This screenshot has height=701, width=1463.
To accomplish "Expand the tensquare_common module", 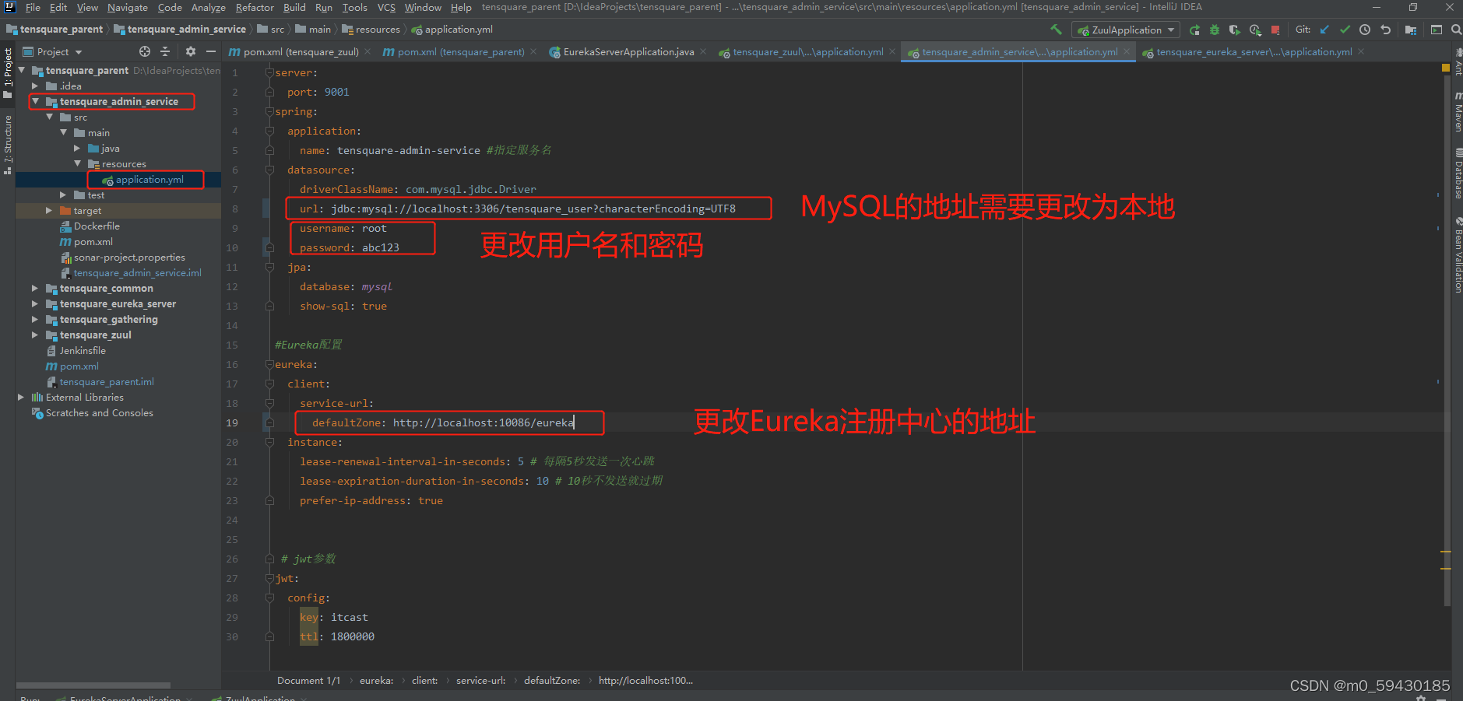I will coord(35,289).
